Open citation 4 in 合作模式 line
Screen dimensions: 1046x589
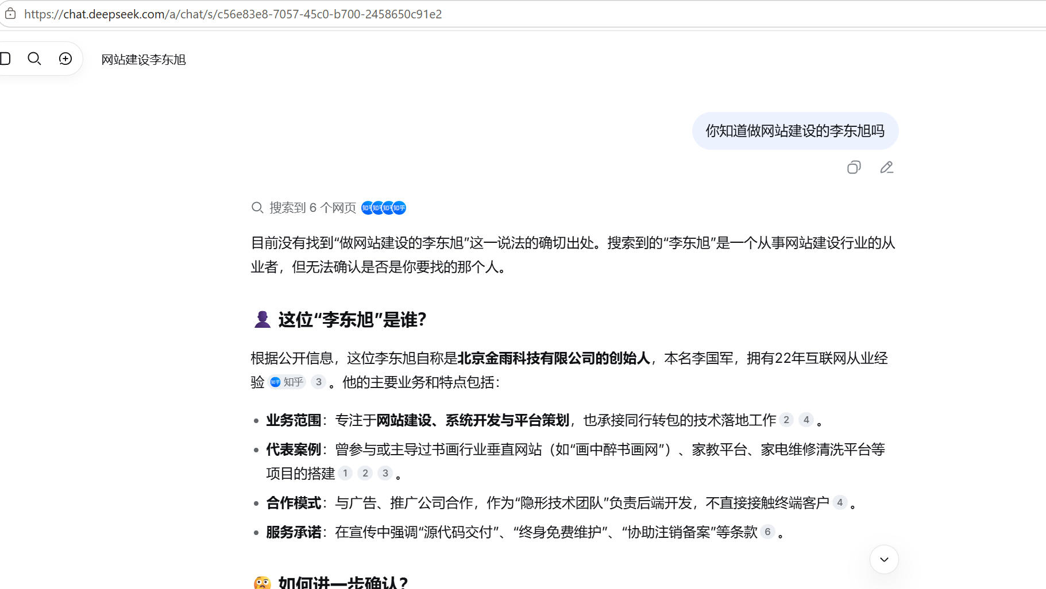pyautogui.click(x=840, y=502)
